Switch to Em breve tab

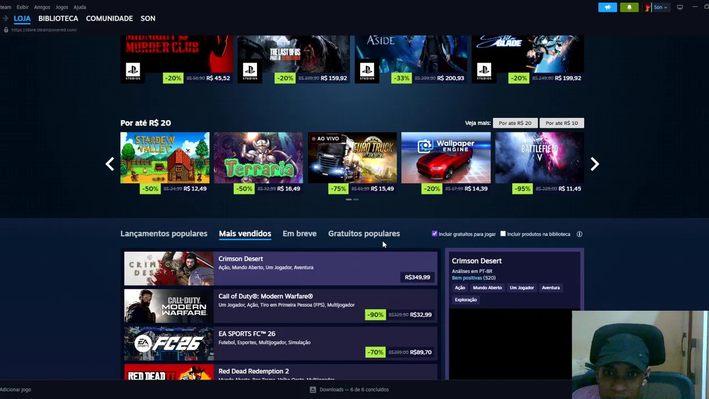pos(300,234)
